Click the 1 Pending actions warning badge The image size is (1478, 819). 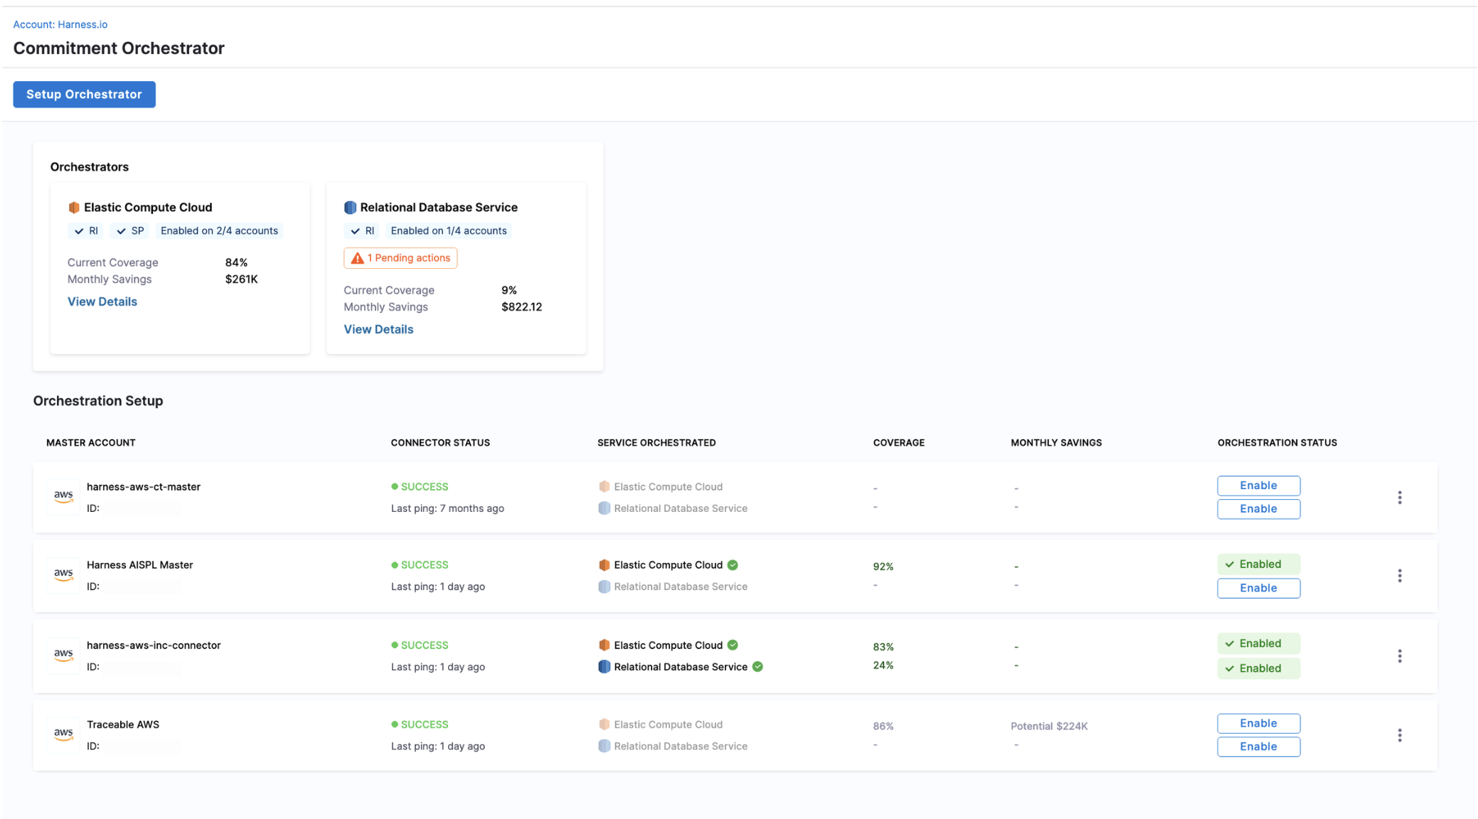point(400,258)
